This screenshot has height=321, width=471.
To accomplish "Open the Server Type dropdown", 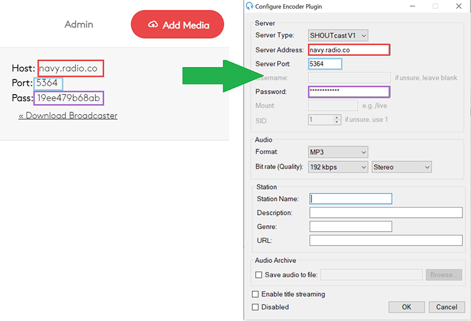I will click(338, 36).
